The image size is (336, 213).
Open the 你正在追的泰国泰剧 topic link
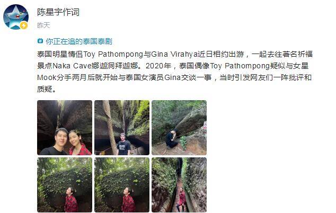(78, 41)
